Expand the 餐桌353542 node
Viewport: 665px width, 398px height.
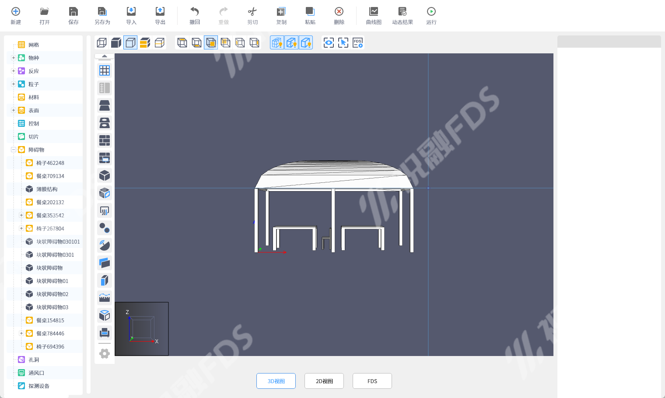pos(21,215)
